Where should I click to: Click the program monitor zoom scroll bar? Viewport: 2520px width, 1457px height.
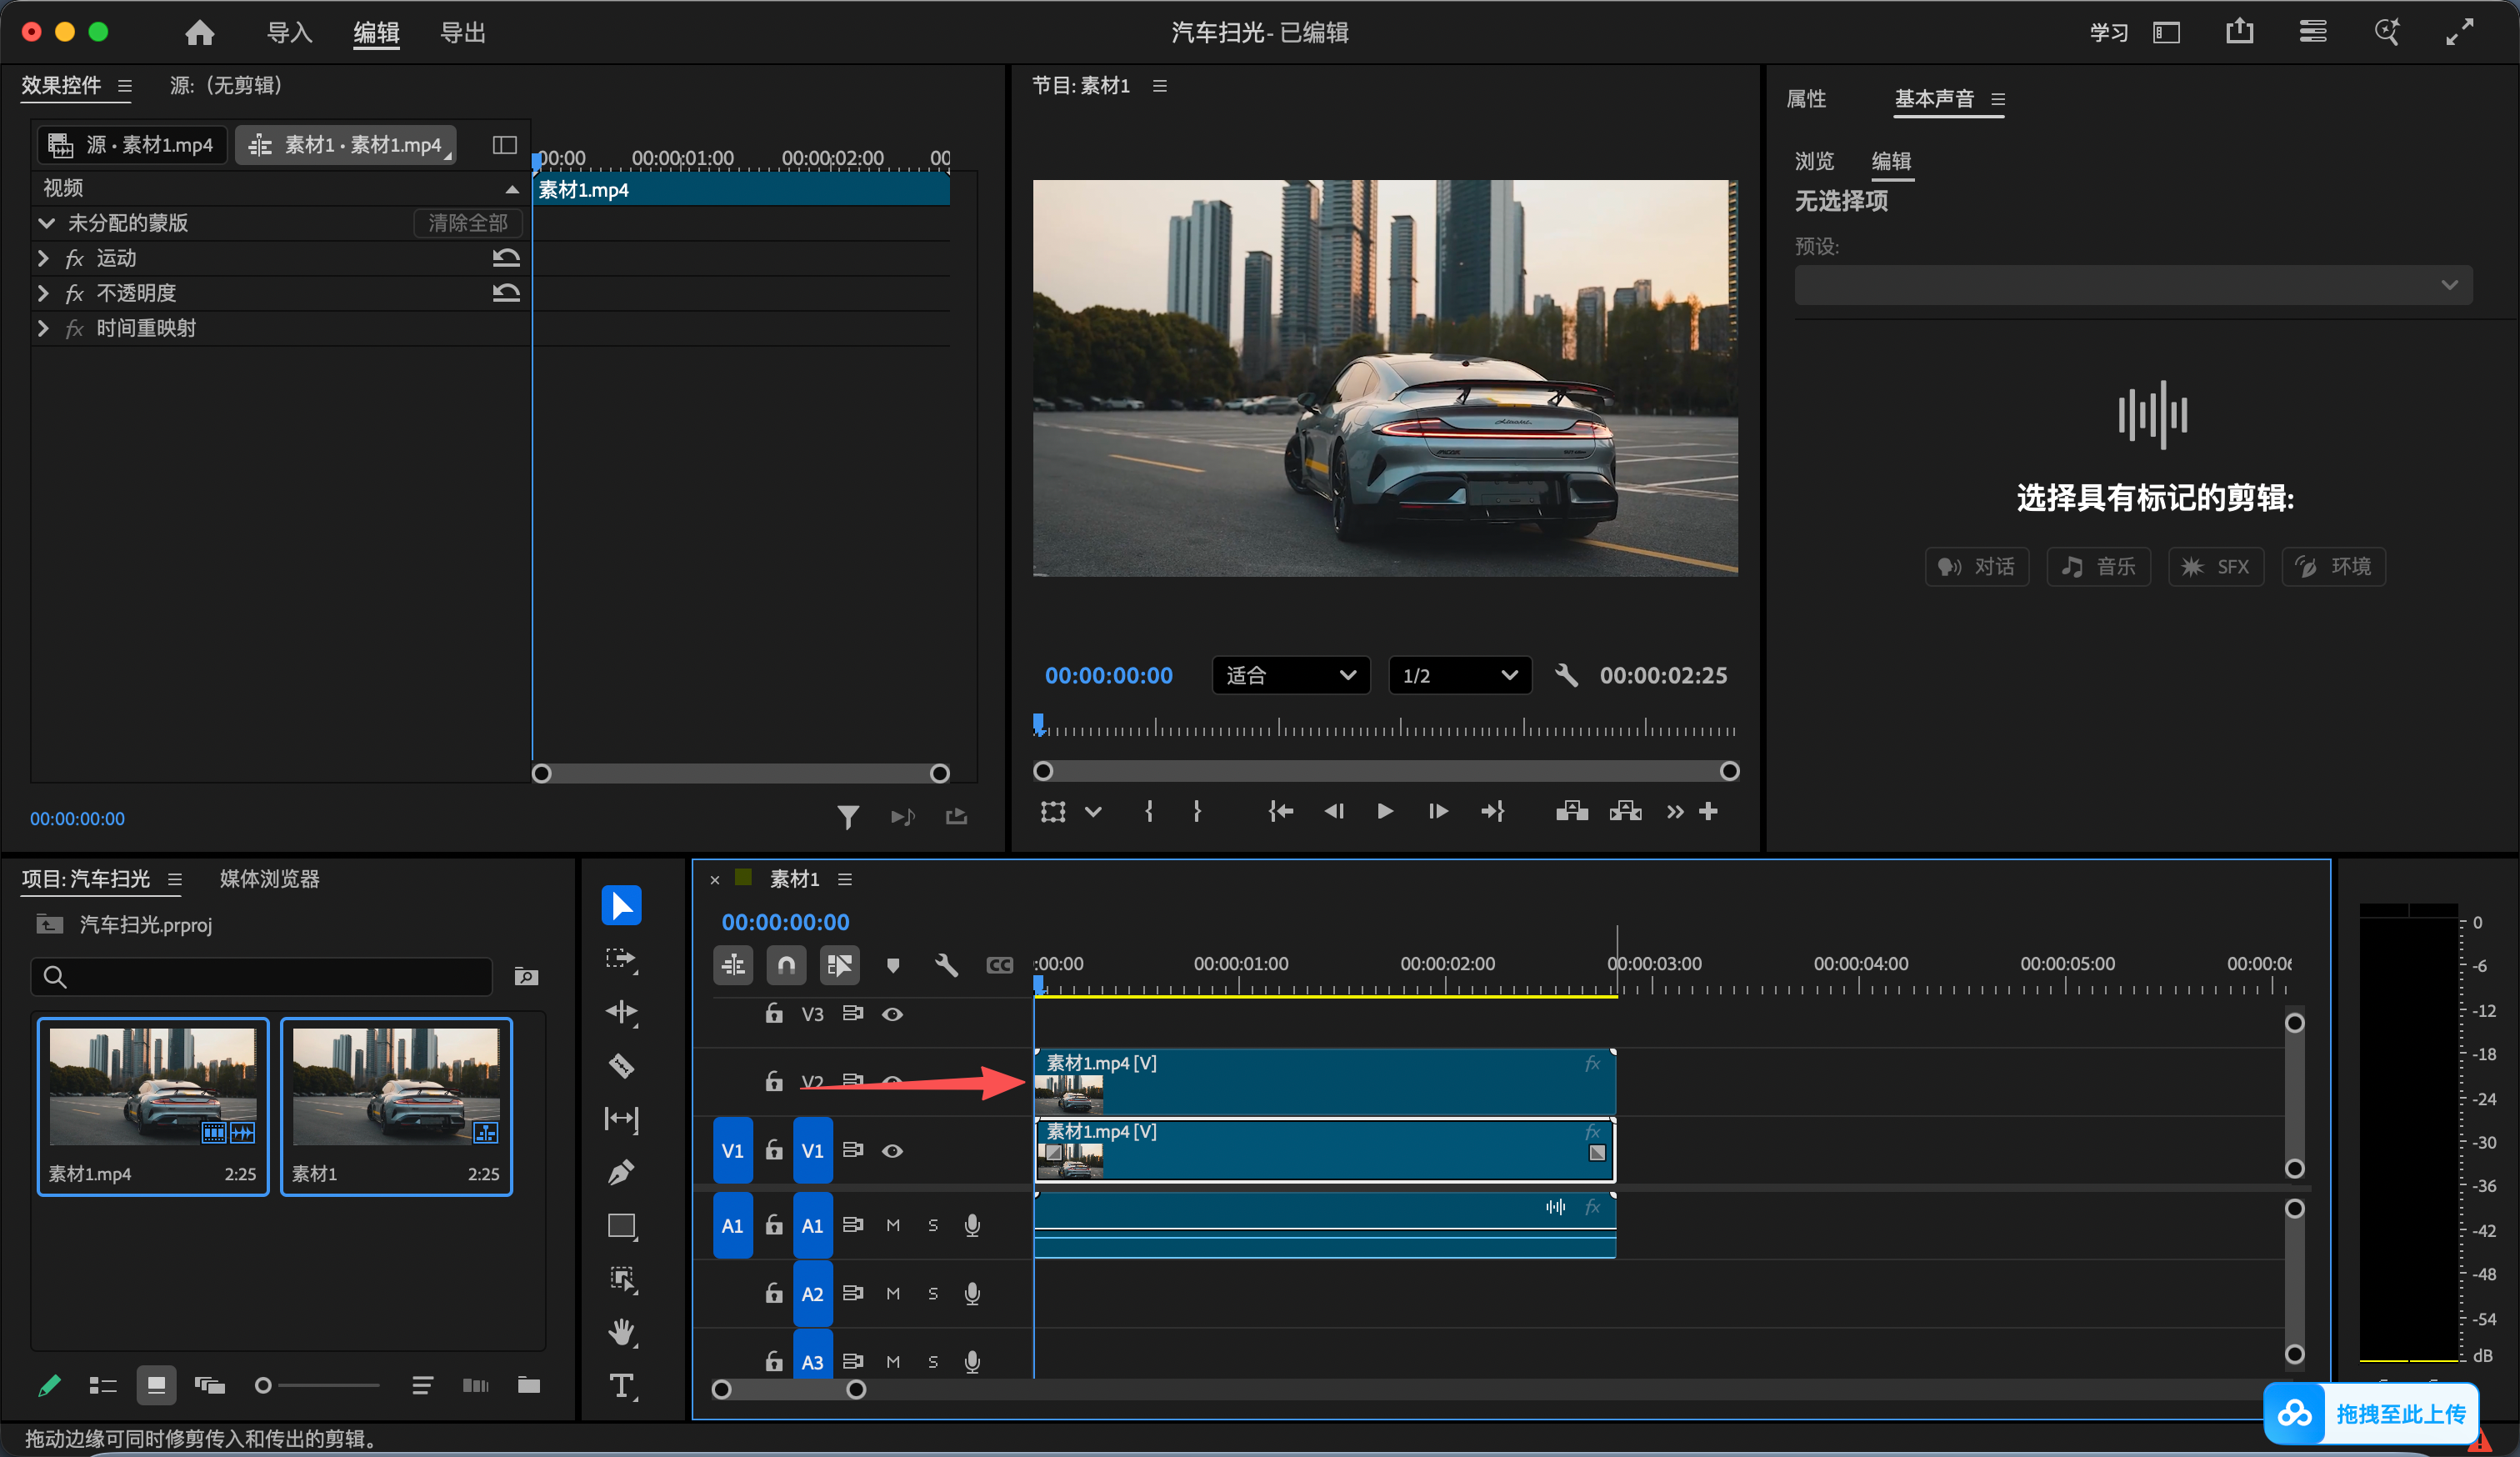pyautogui.click(x=1386, y=771)
